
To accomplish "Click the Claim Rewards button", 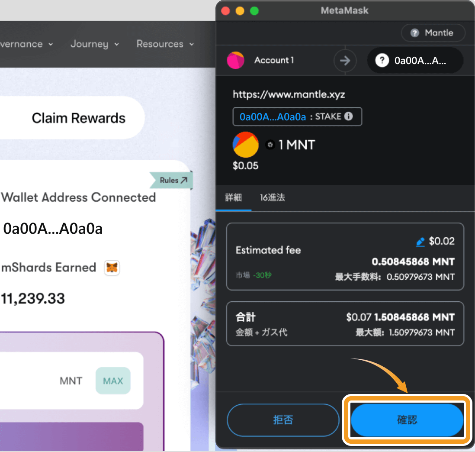I will [72, 118].
